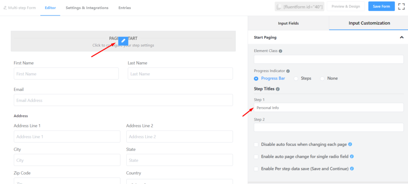Toggle fullscreen mode icon
This screenshot has width=408, height=184.
402,6
